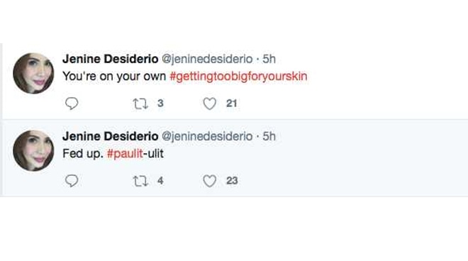
Task: Click the retweet count 3
Action: [160, 104]
